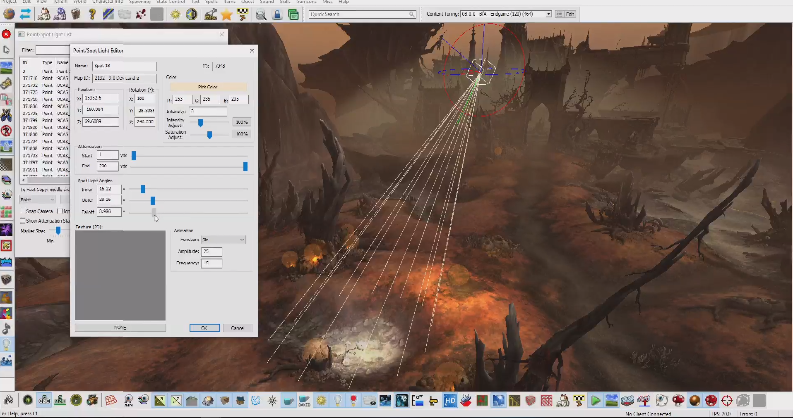Viewport: 793px width, 418px height.
Task: Click the compass star icon in bottom toolbar
Action: tap(272, 400)
